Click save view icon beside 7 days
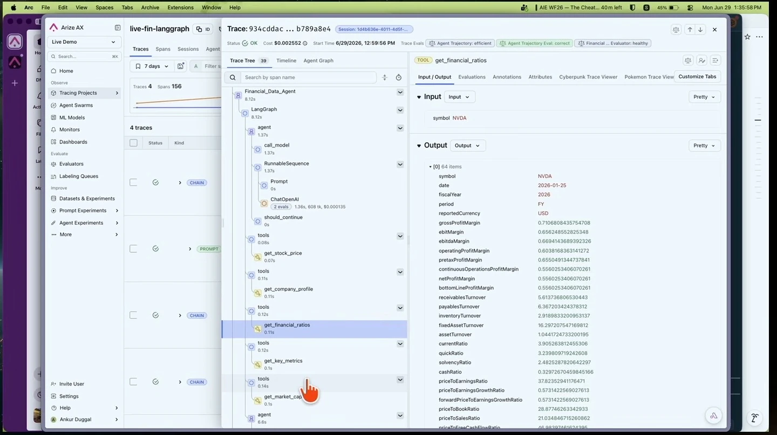The width and height of the screenshot is (777, 435). click(181, 66)
